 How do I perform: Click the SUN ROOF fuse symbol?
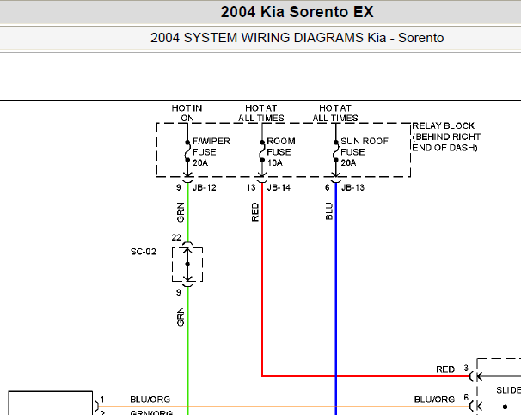tap(336, 151)
